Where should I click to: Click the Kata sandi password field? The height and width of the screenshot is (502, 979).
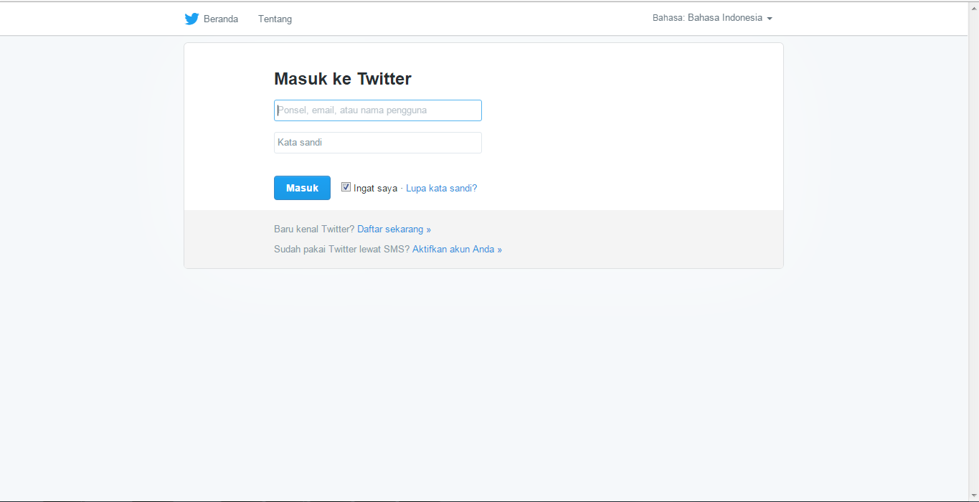pyautogui.click(x=378, y=143)
